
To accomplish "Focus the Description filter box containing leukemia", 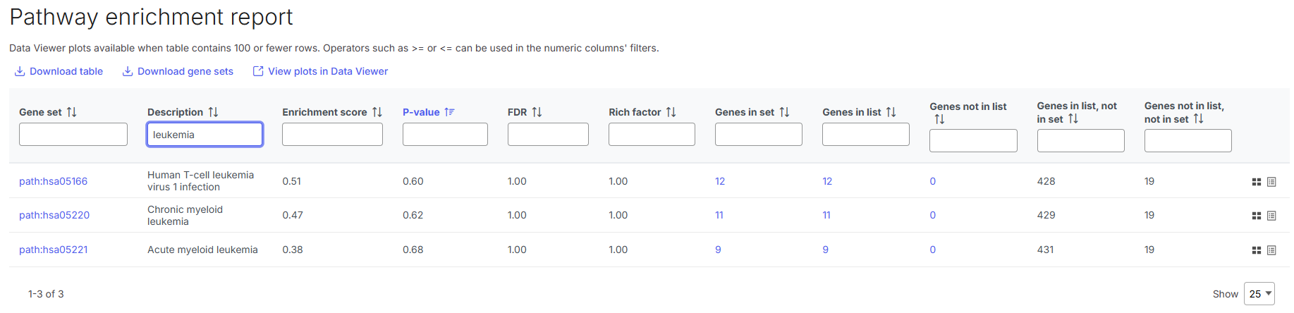I will [x=205, y=135].
